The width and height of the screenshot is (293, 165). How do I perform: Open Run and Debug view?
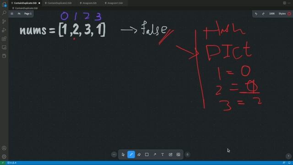point(4,30)
